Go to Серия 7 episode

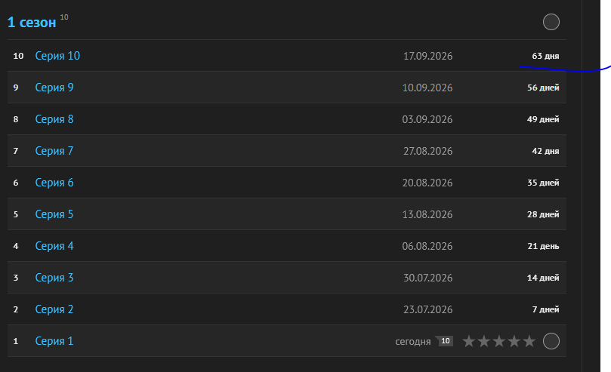[x=54, y=151]
